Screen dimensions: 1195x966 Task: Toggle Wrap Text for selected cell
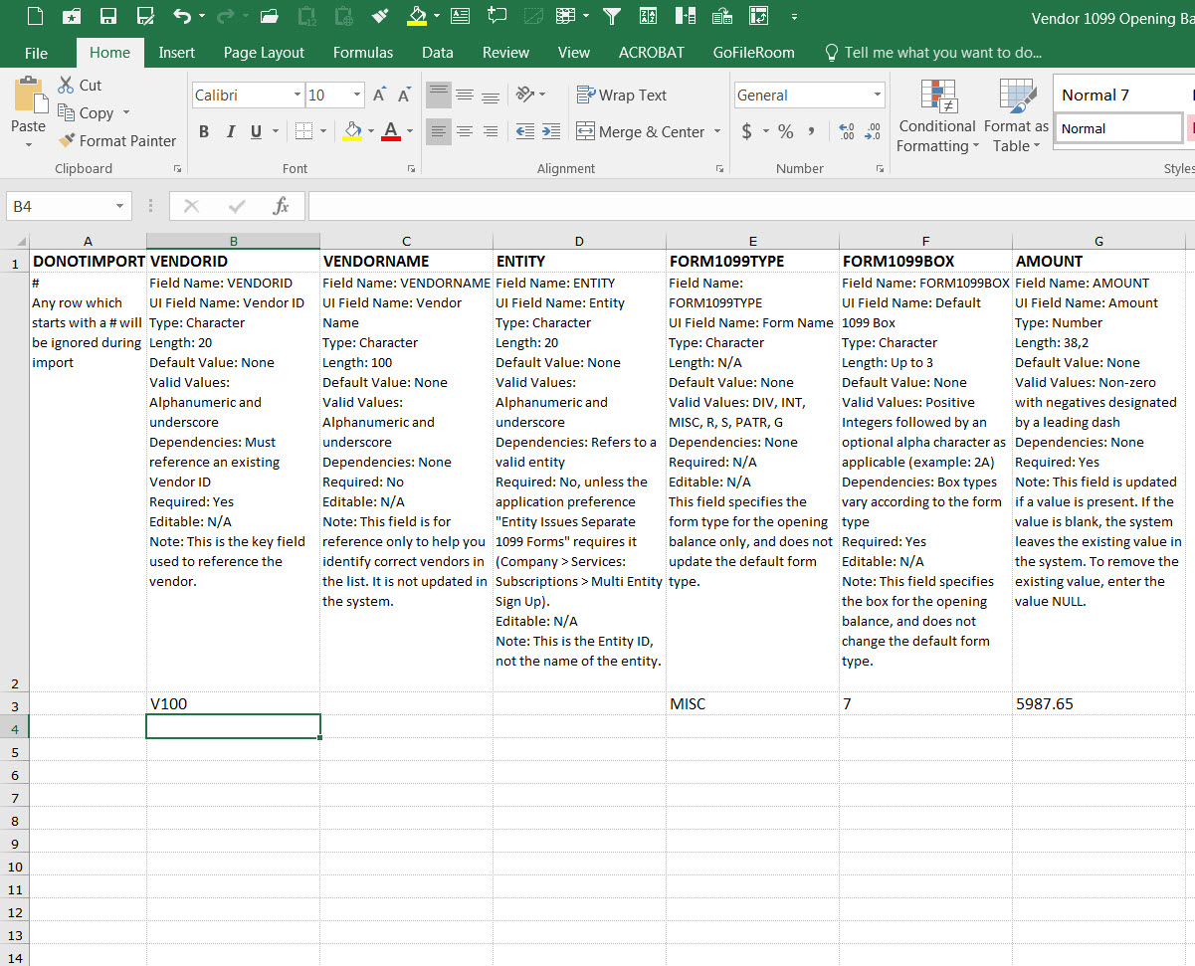coord(622,96)
